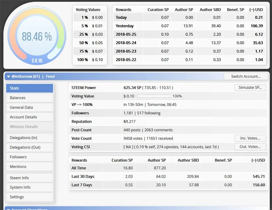Click the 1,181 followers count
Screen dimensions: 272x210
pos(128,113)
